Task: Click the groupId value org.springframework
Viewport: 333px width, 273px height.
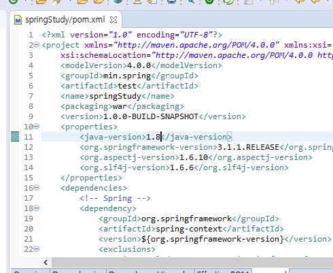Action: click(186, 219)
